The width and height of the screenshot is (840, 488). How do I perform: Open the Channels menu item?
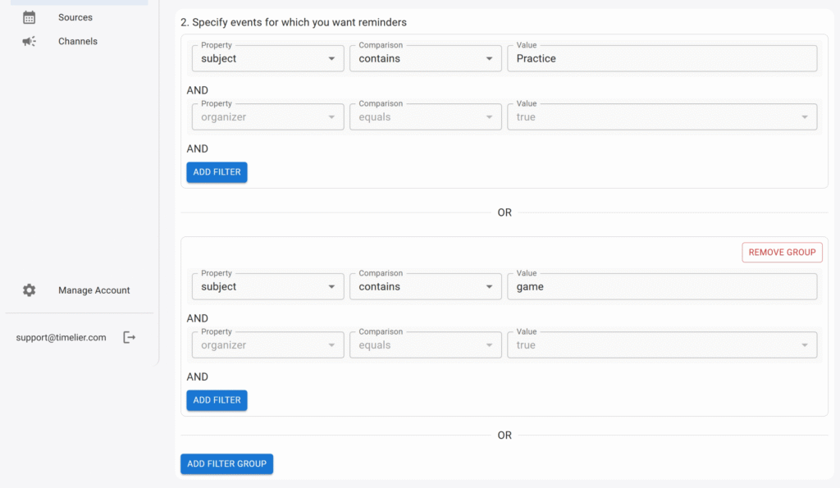tap(78, 41)
